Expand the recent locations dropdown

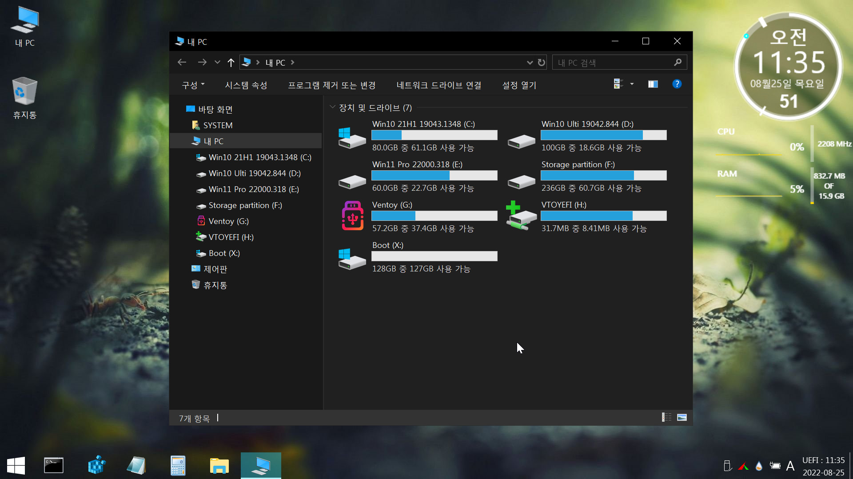click(217, 62)
